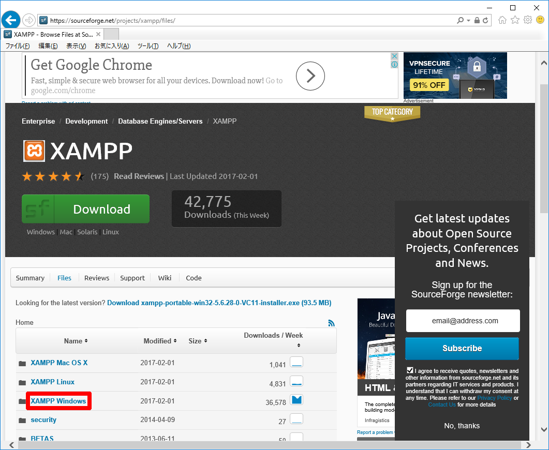Screen dimensions: 549x450
Task: Click the stats chart icon for XAMPP Windows
Action: pyautogui.click(x=296, y=400)
